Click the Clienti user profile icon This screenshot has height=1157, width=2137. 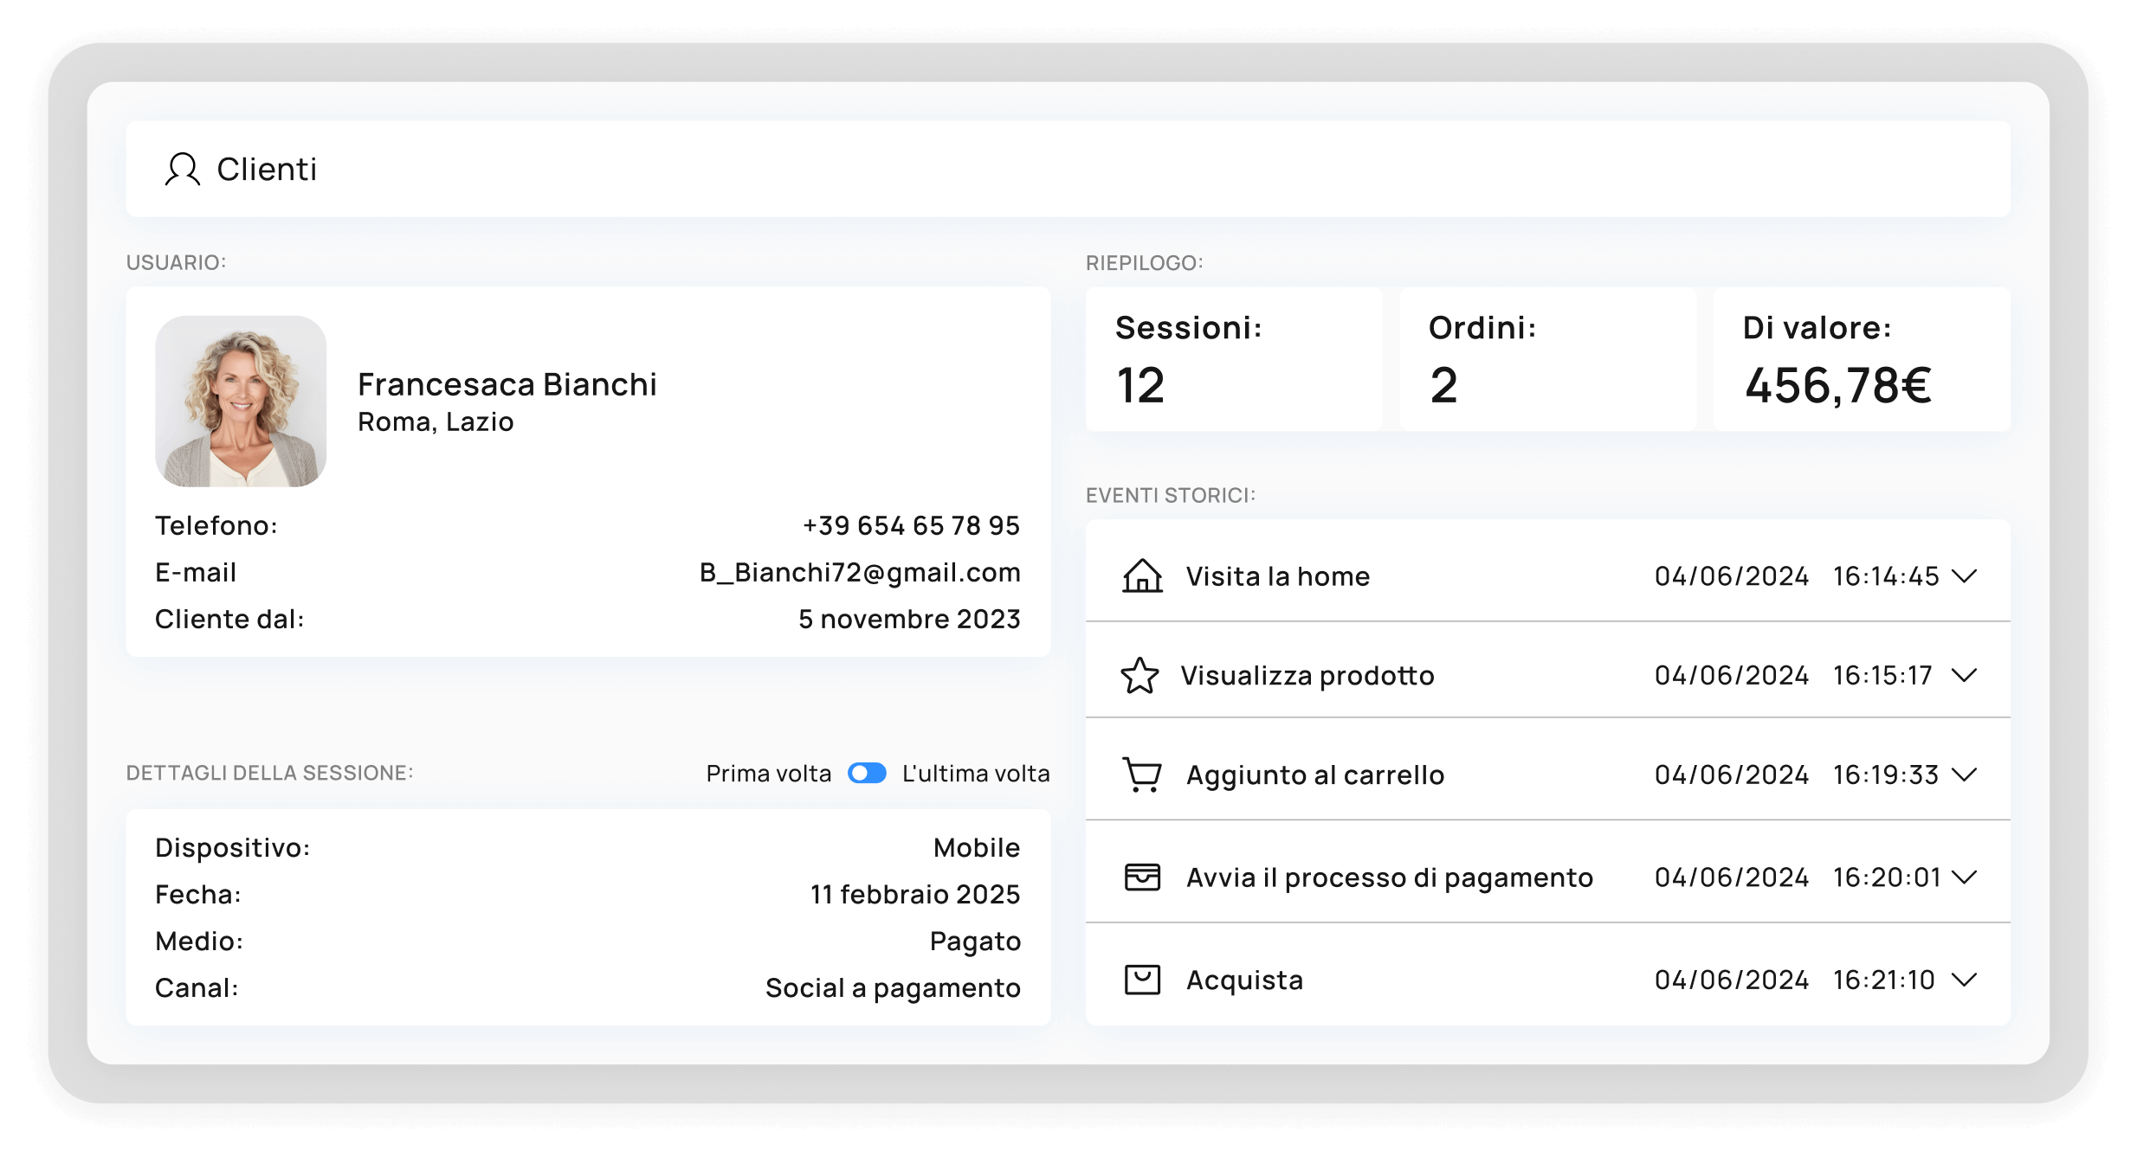[182, 169]
